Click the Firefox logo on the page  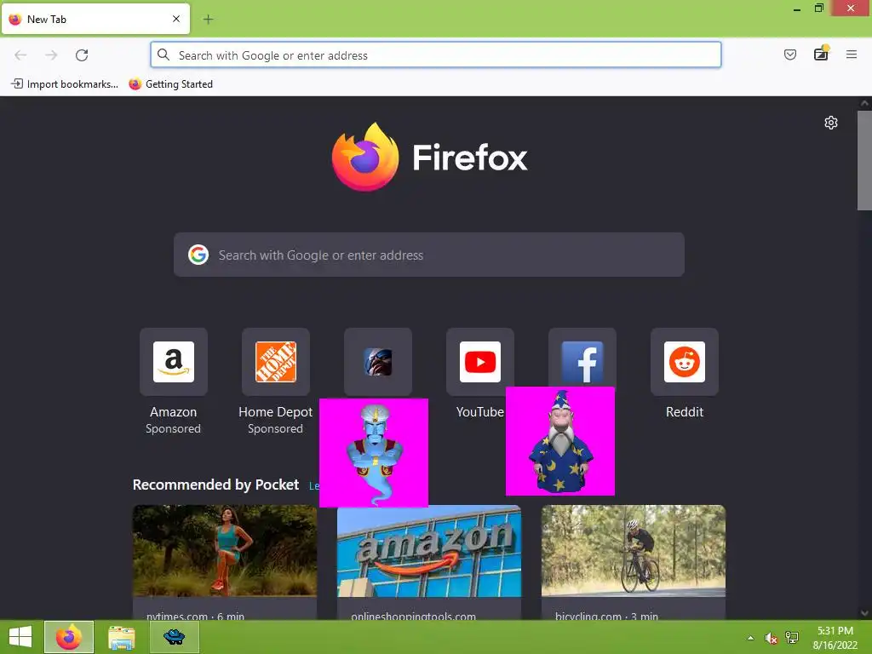click(429, 158)
